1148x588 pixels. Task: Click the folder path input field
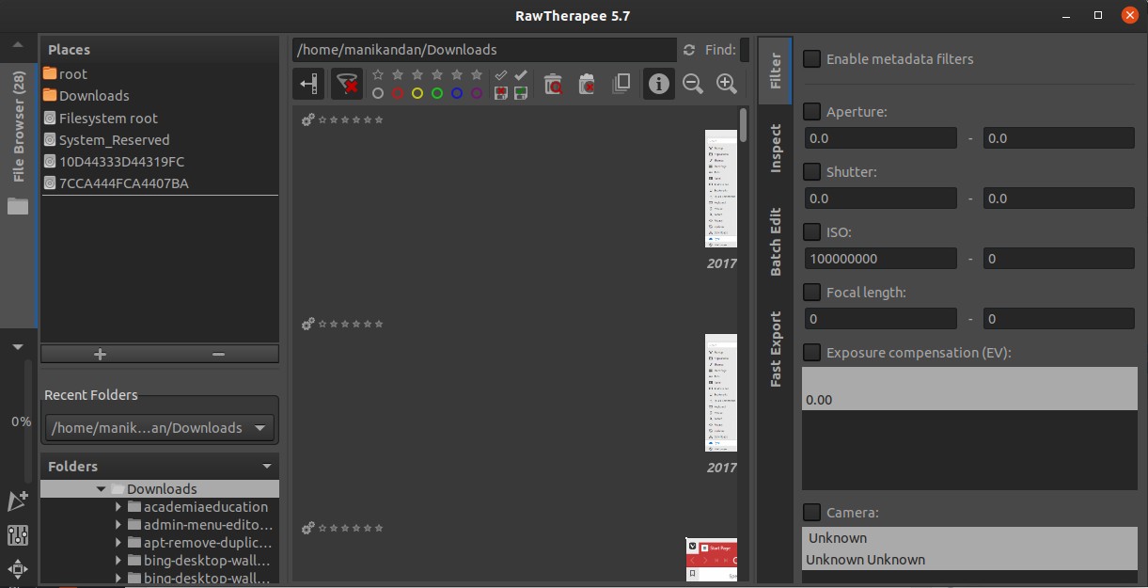pyautogui.click(x=483, y=50)
